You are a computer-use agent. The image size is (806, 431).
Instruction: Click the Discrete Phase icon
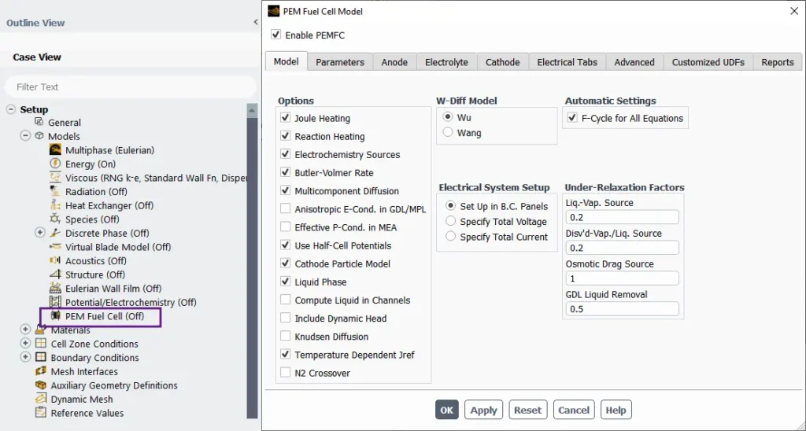55,233
